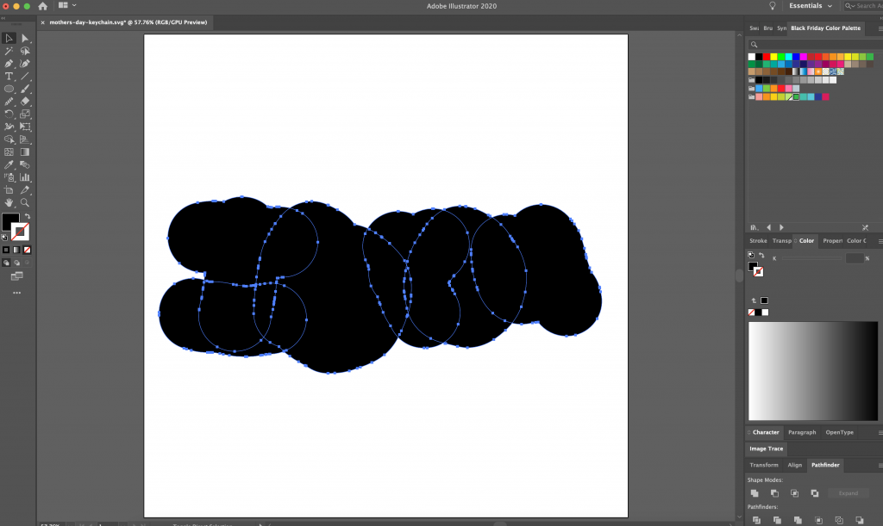Choose the Lasso tool

click(25, 51)
